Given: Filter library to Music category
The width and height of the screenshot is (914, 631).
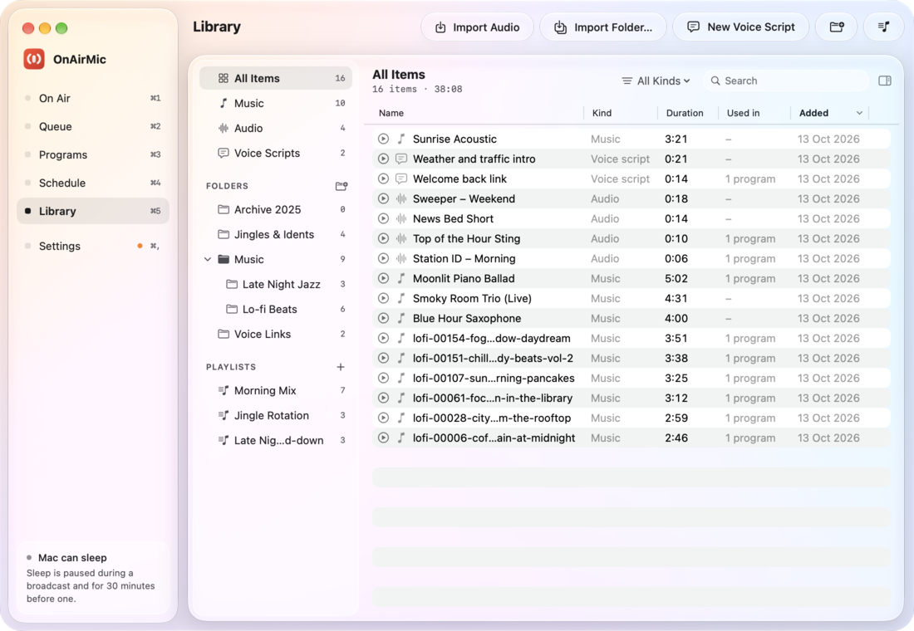Looking at the screenshot, I should click(276, 103).
